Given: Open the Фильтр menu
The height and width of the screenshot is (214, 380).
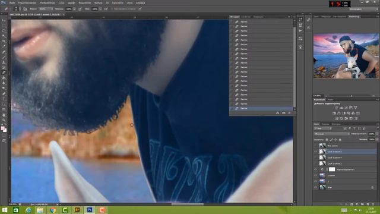Looking at the screenshot, I should pos(98,3).
